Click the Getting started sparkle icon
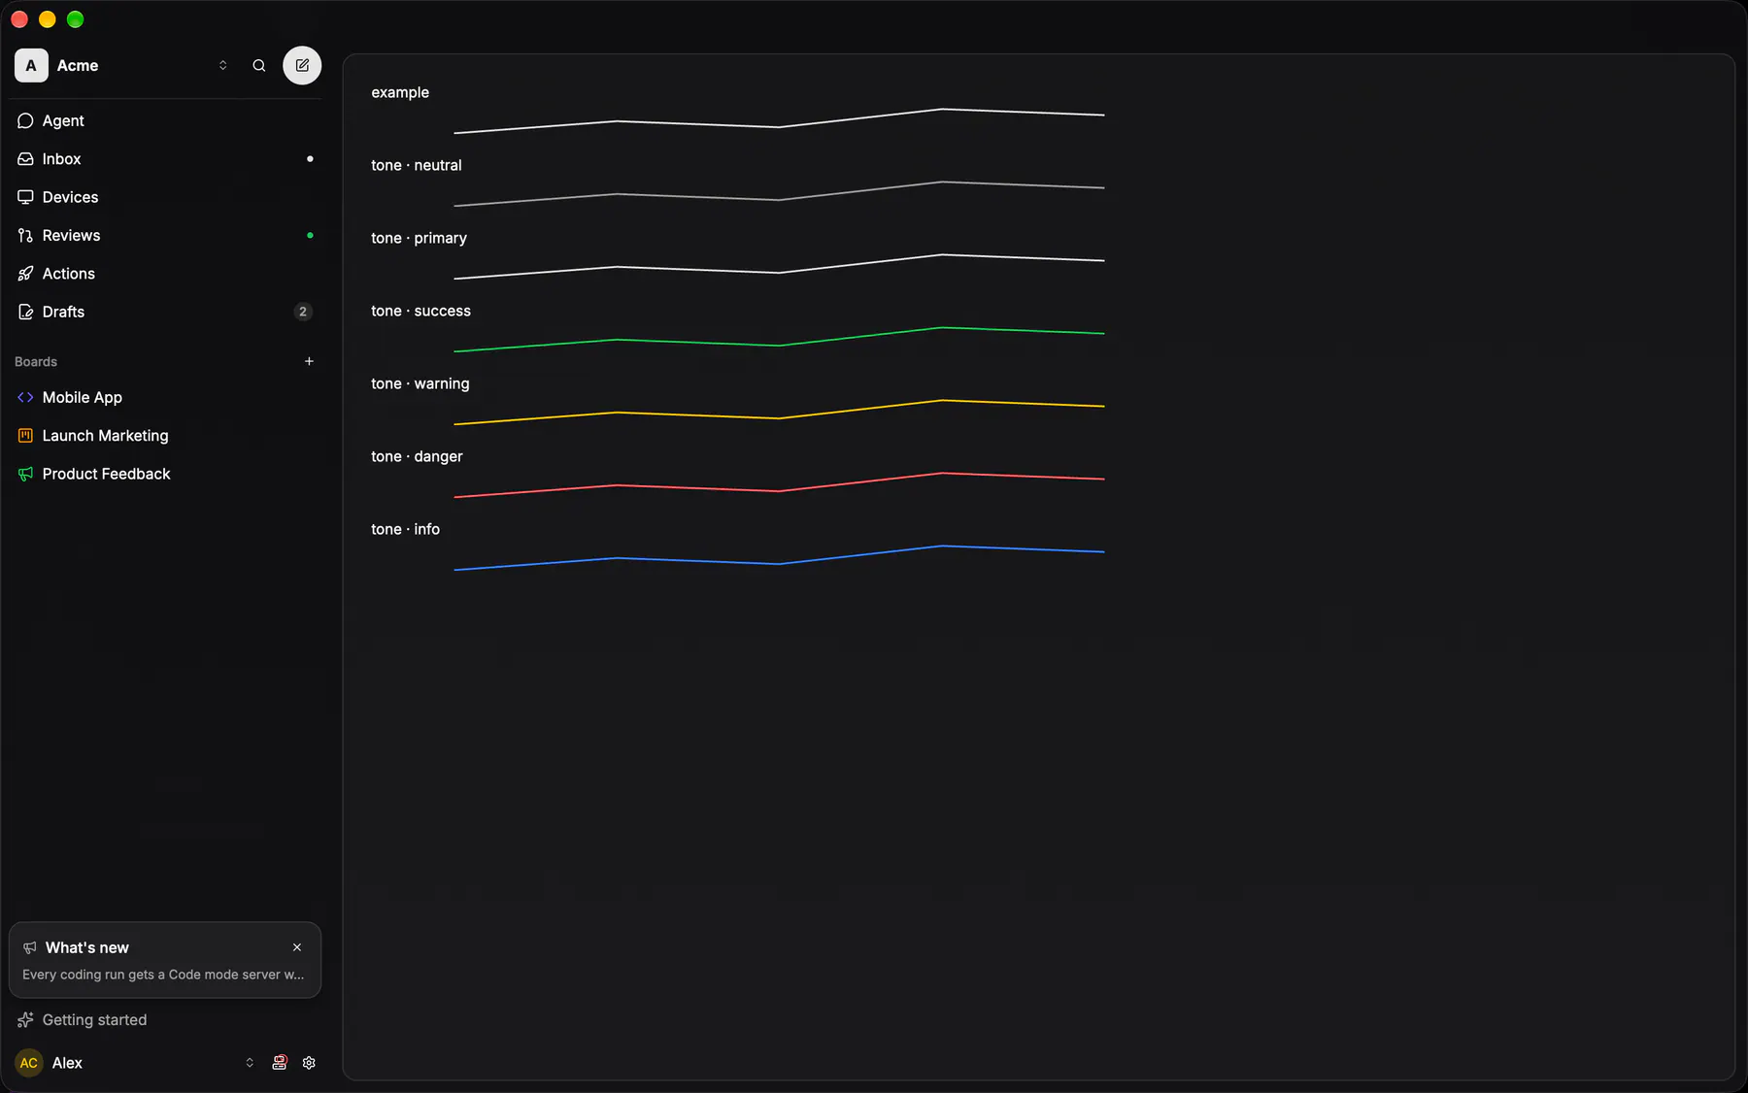The width and height of the screenshot is (1748, 1093). pos(26,1020)
